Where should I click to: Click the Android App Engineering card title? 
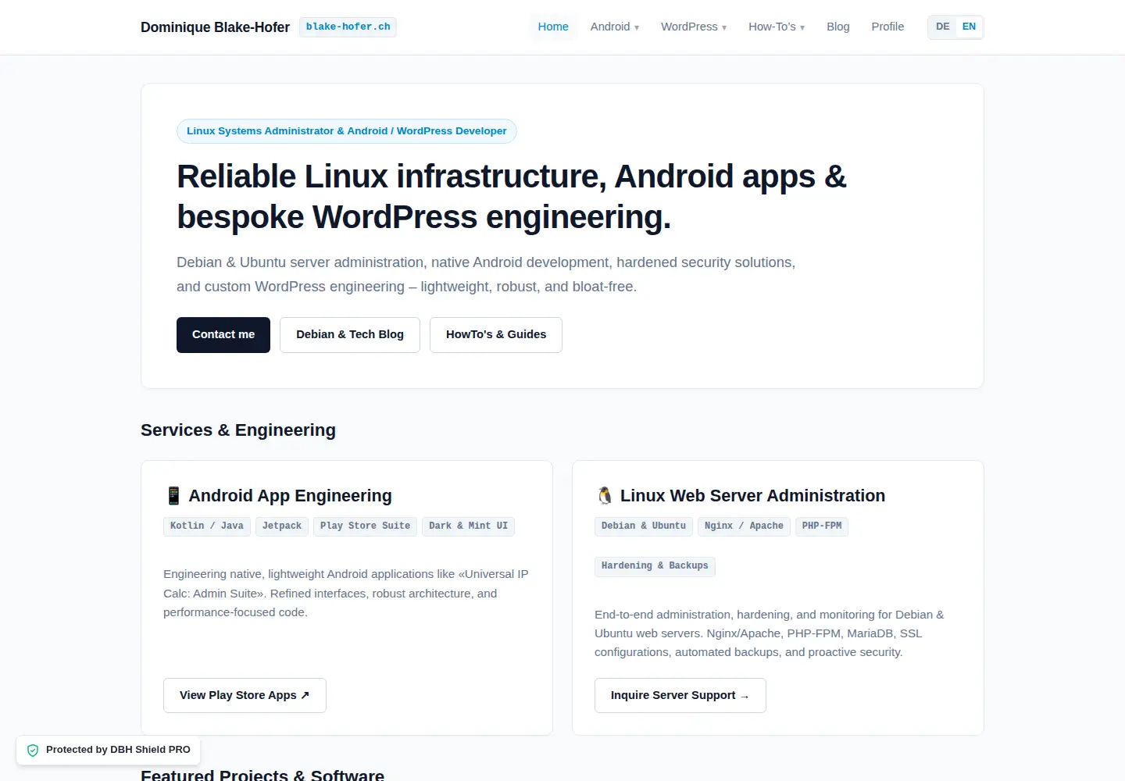(290, 496)
